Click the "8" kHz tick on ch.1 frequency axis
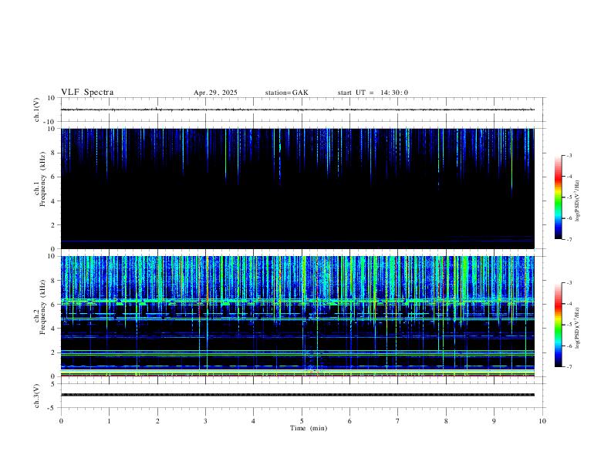 point(53,153)
